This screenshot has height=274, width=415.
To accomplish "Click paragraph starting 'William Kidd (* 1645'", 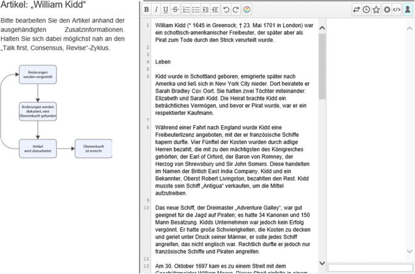I will [x=234, y=33].
